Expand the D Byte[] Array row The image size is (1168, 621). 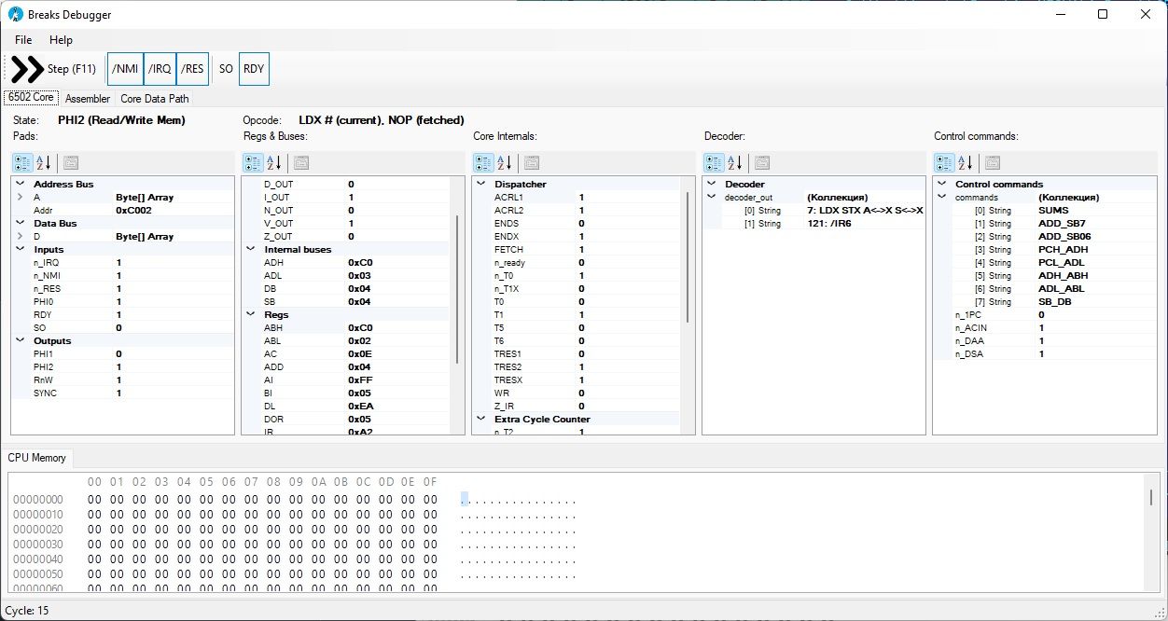(x=20, y=237)
